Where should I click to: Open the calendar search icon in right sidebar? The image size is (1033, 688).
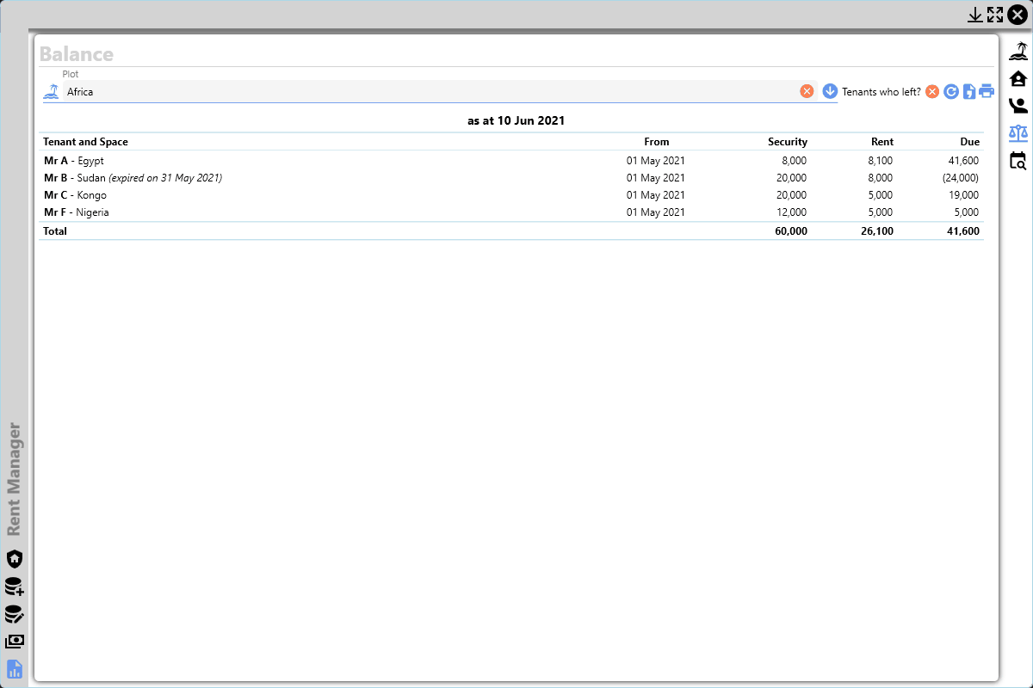pyautogui.click(x=1018, y=161)
